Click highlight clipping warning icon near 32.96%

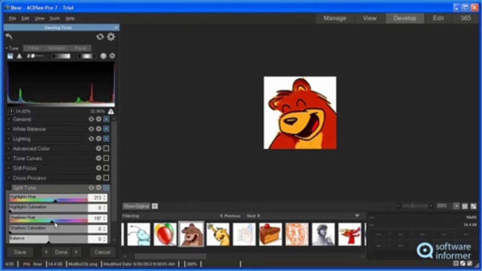[111, 111]
